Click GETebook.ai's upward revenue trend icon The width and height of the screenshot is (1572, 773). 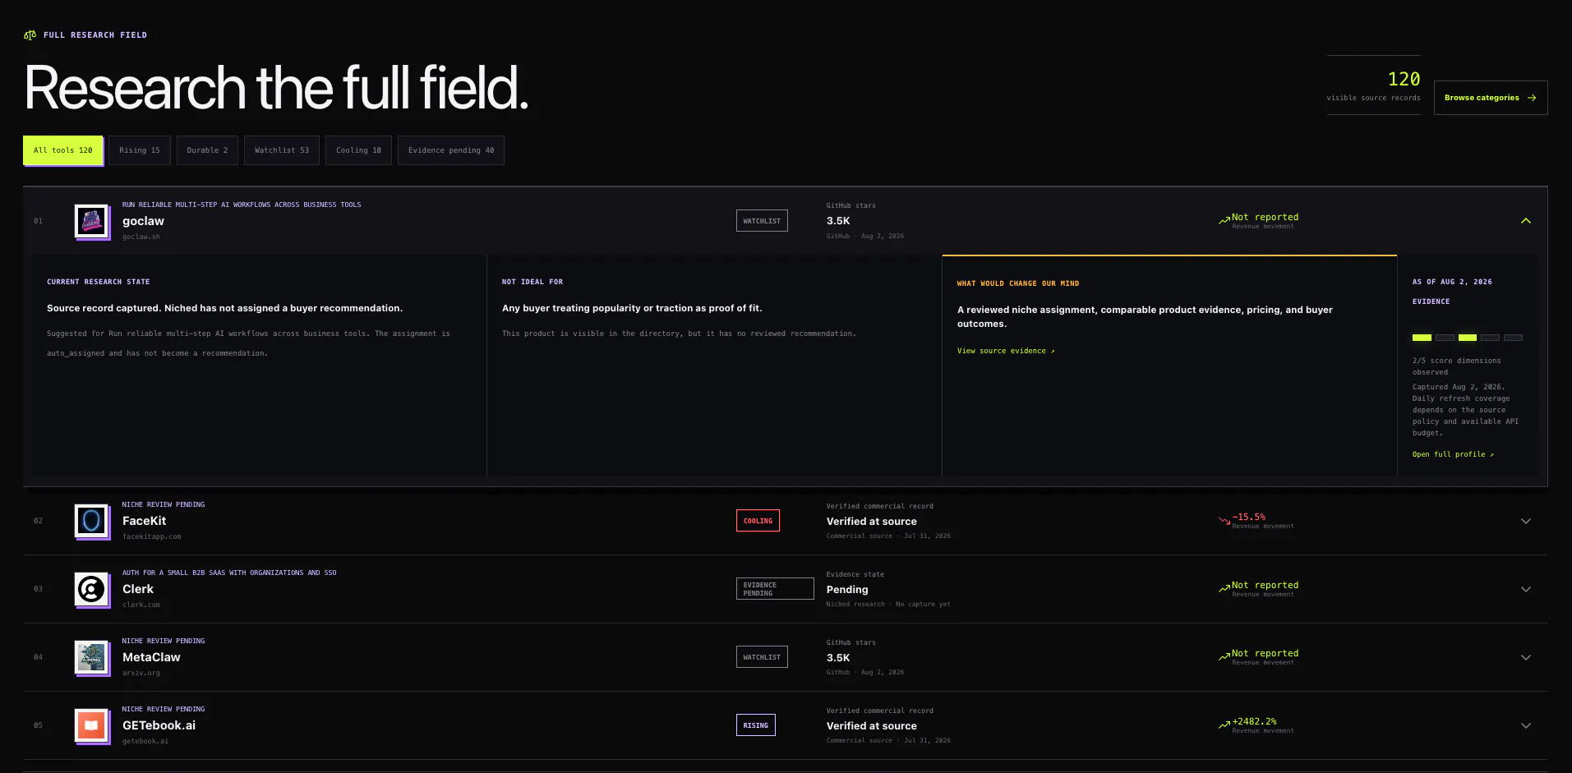click(1224, 725)
